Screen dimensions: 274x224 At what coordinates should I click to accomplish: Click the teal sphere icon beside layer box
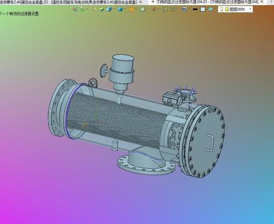[x=210, y=9]
